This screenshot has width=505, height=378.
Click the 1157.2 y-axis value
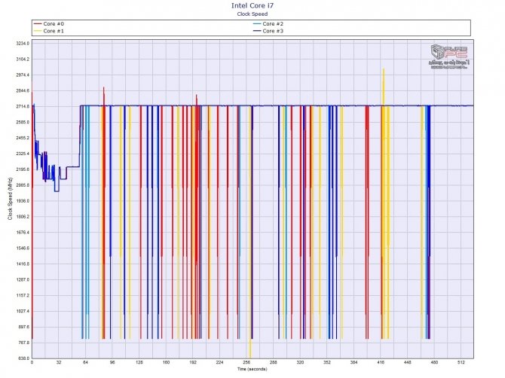pos(23,296)
